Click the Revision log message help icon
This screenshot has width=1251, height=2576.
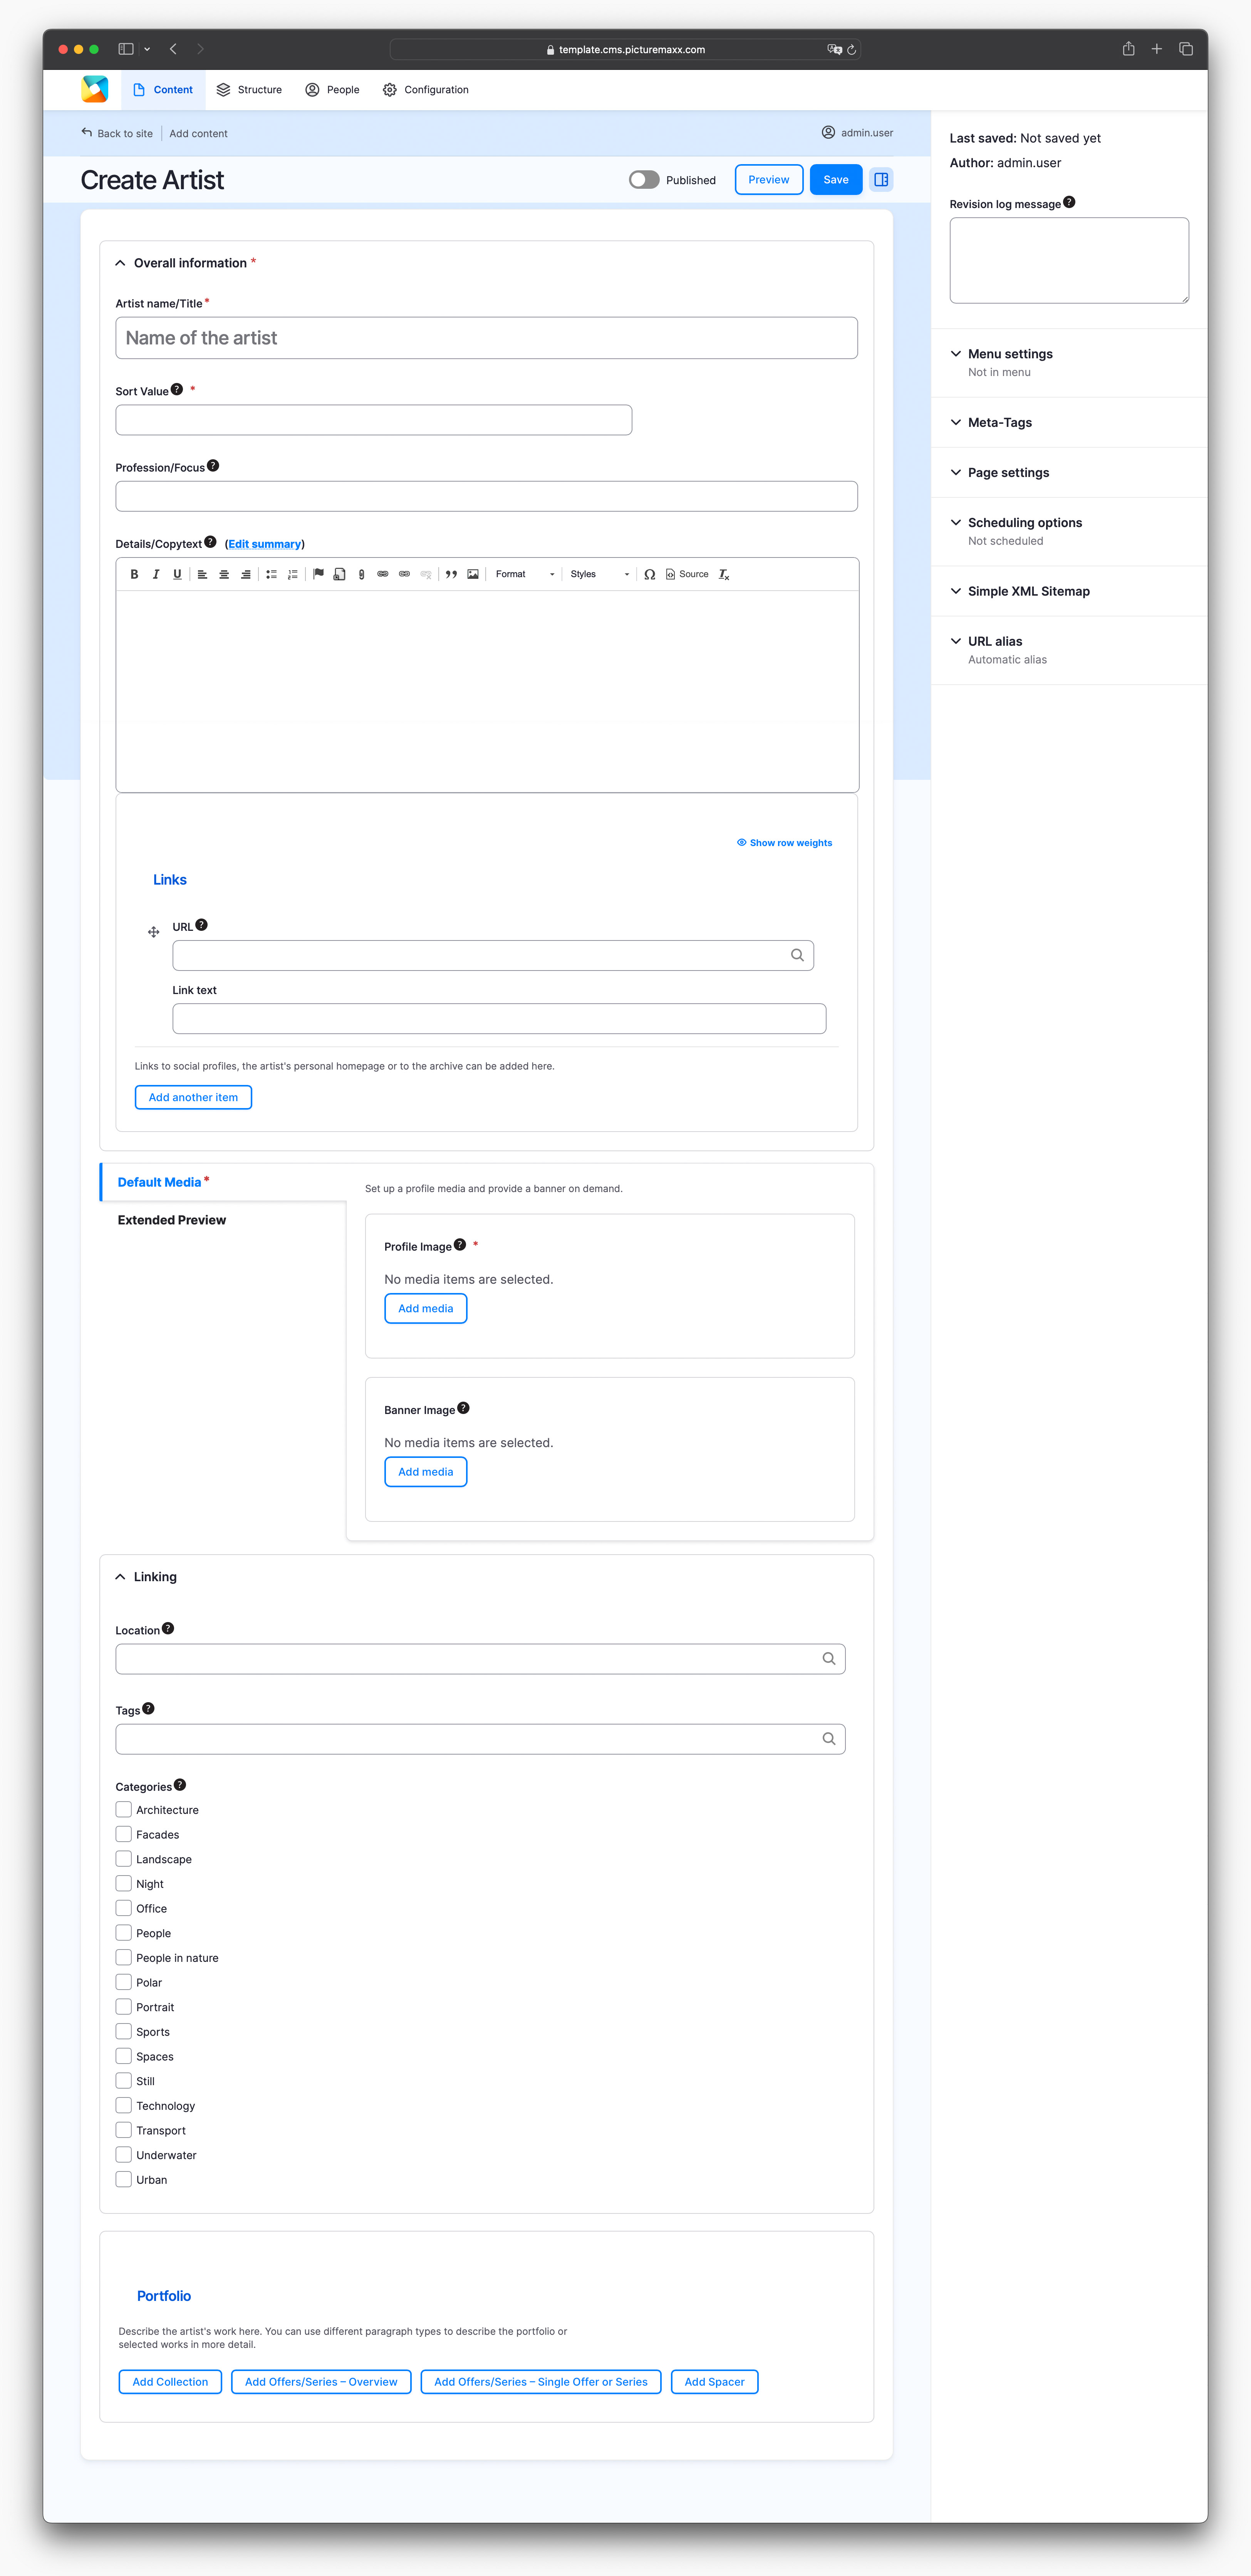pyautogui.click(x=1069, y=202)
